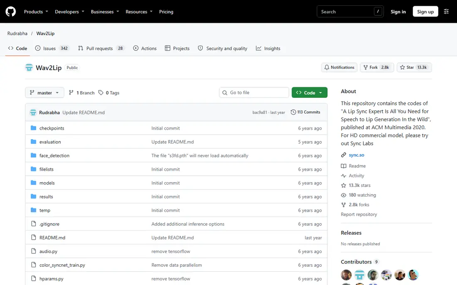Focus the top Search field
Viewport: 457px width, 285px height.
(x=350, y=12)
